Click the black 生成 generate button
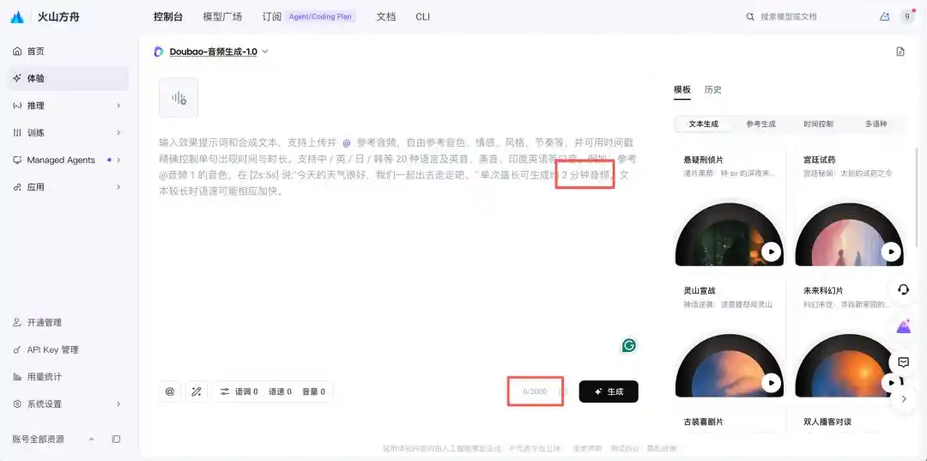Screen dimensions: 927x461 pos(609,391)
